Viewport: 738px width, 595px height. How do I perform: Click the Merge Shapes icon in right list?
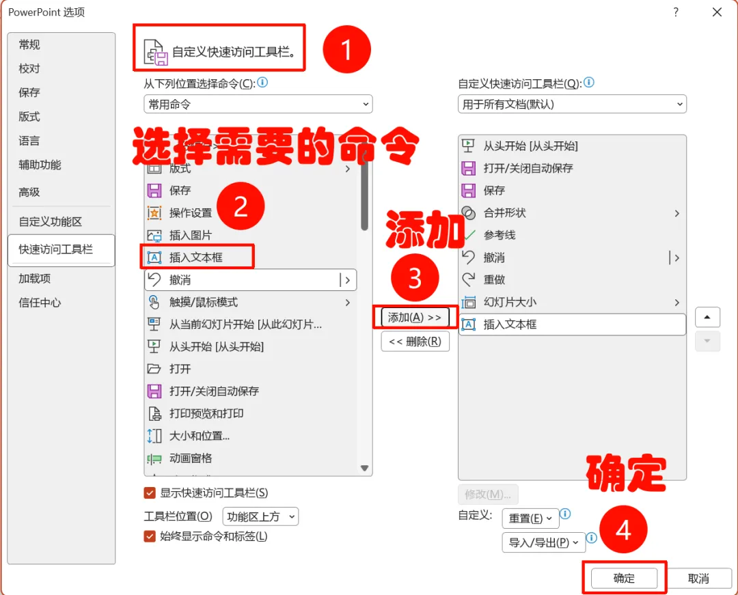pyautogui.click(x=468, y=213)
